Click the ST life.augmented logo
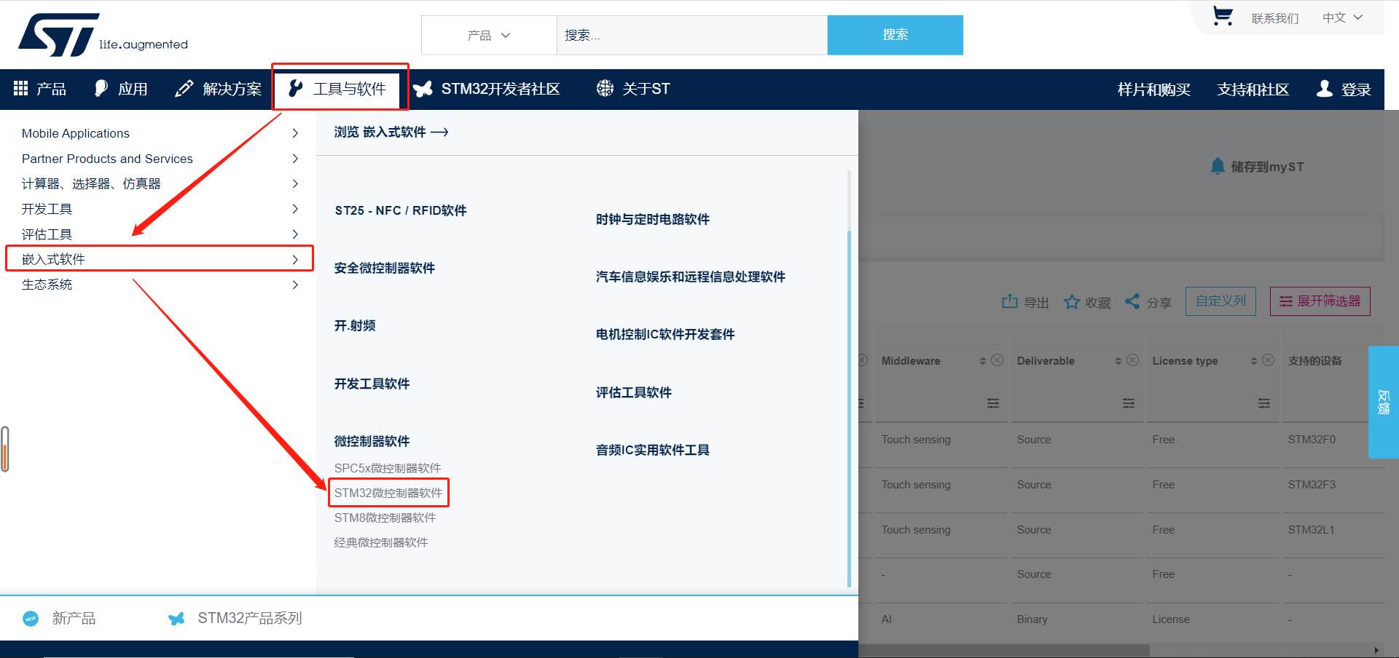The width and height of the screenshot is (1399, 658). (x=103, y=34)
